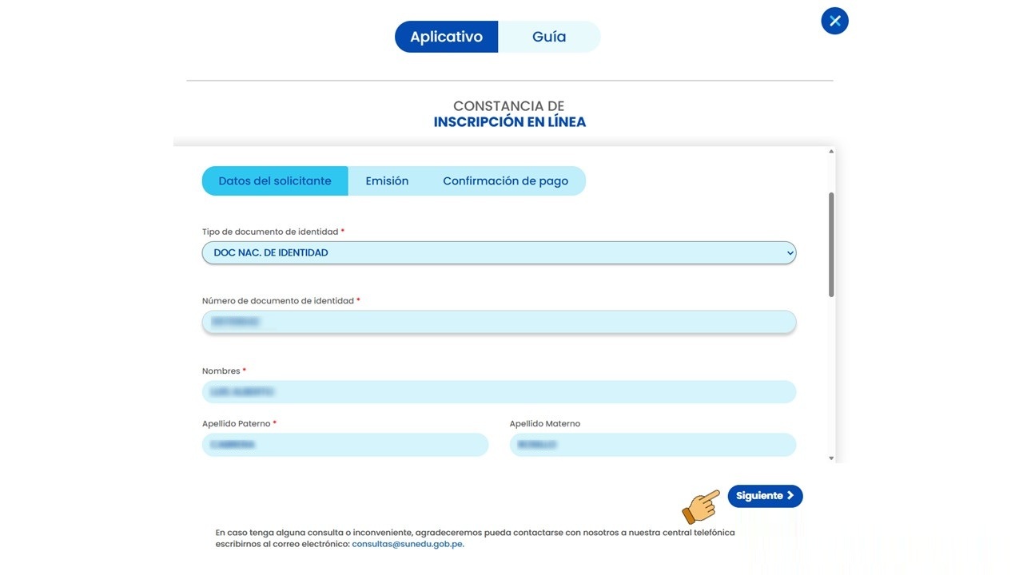
Task: Switch to the Aplicativo tab
Action: point(446,36)
